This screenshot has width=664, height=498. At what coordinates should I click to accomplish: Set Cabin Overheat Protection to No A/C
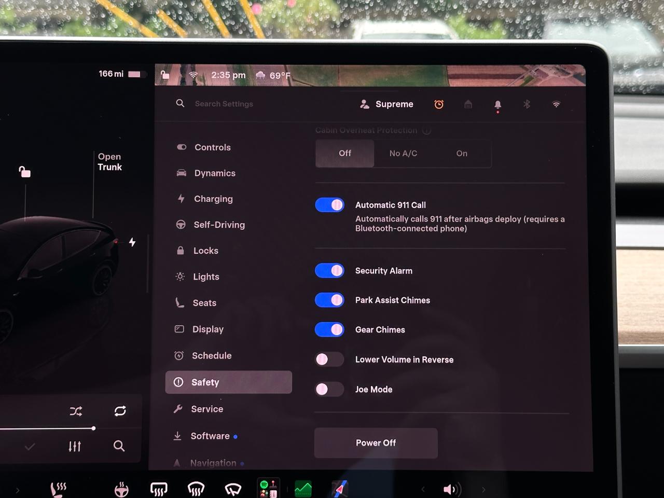click(403, 154)
